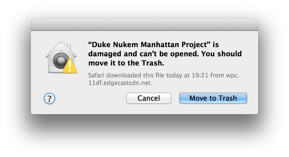Click the download time "19:21"
The width and height of the screenshot is (289, 157).
pyautogui.click(x=200, y=75)
